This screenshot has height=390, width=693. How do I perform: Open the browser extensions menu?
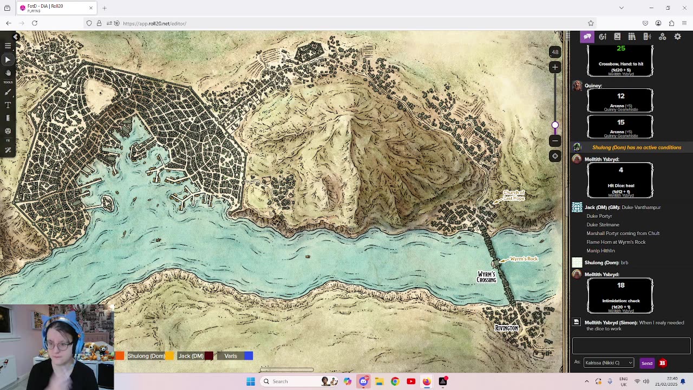[x=671, y=23]
